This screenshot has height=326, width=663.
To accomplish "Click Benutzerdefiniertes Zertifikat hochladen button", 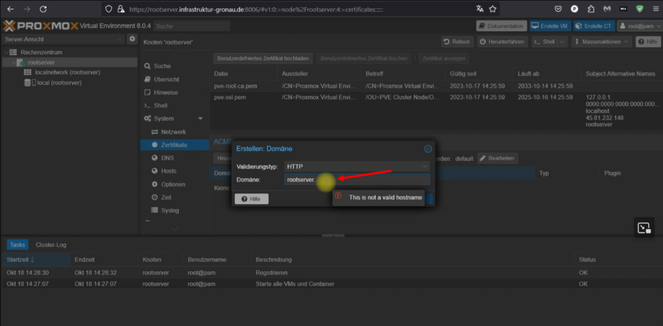I will [264, 58].
